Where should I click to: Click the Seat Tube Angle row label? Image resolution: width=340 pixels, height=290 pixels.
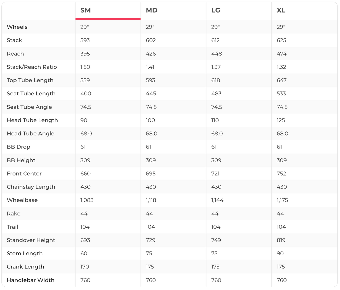[x=29, y=107]
